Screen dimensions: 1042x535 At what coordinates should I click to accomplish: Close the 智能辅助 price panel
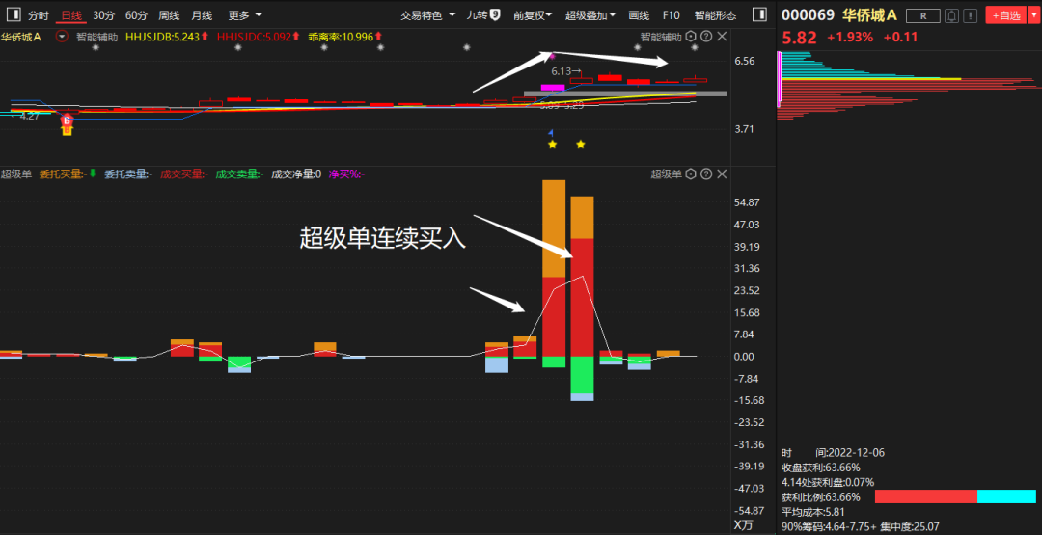pos(722,38)
